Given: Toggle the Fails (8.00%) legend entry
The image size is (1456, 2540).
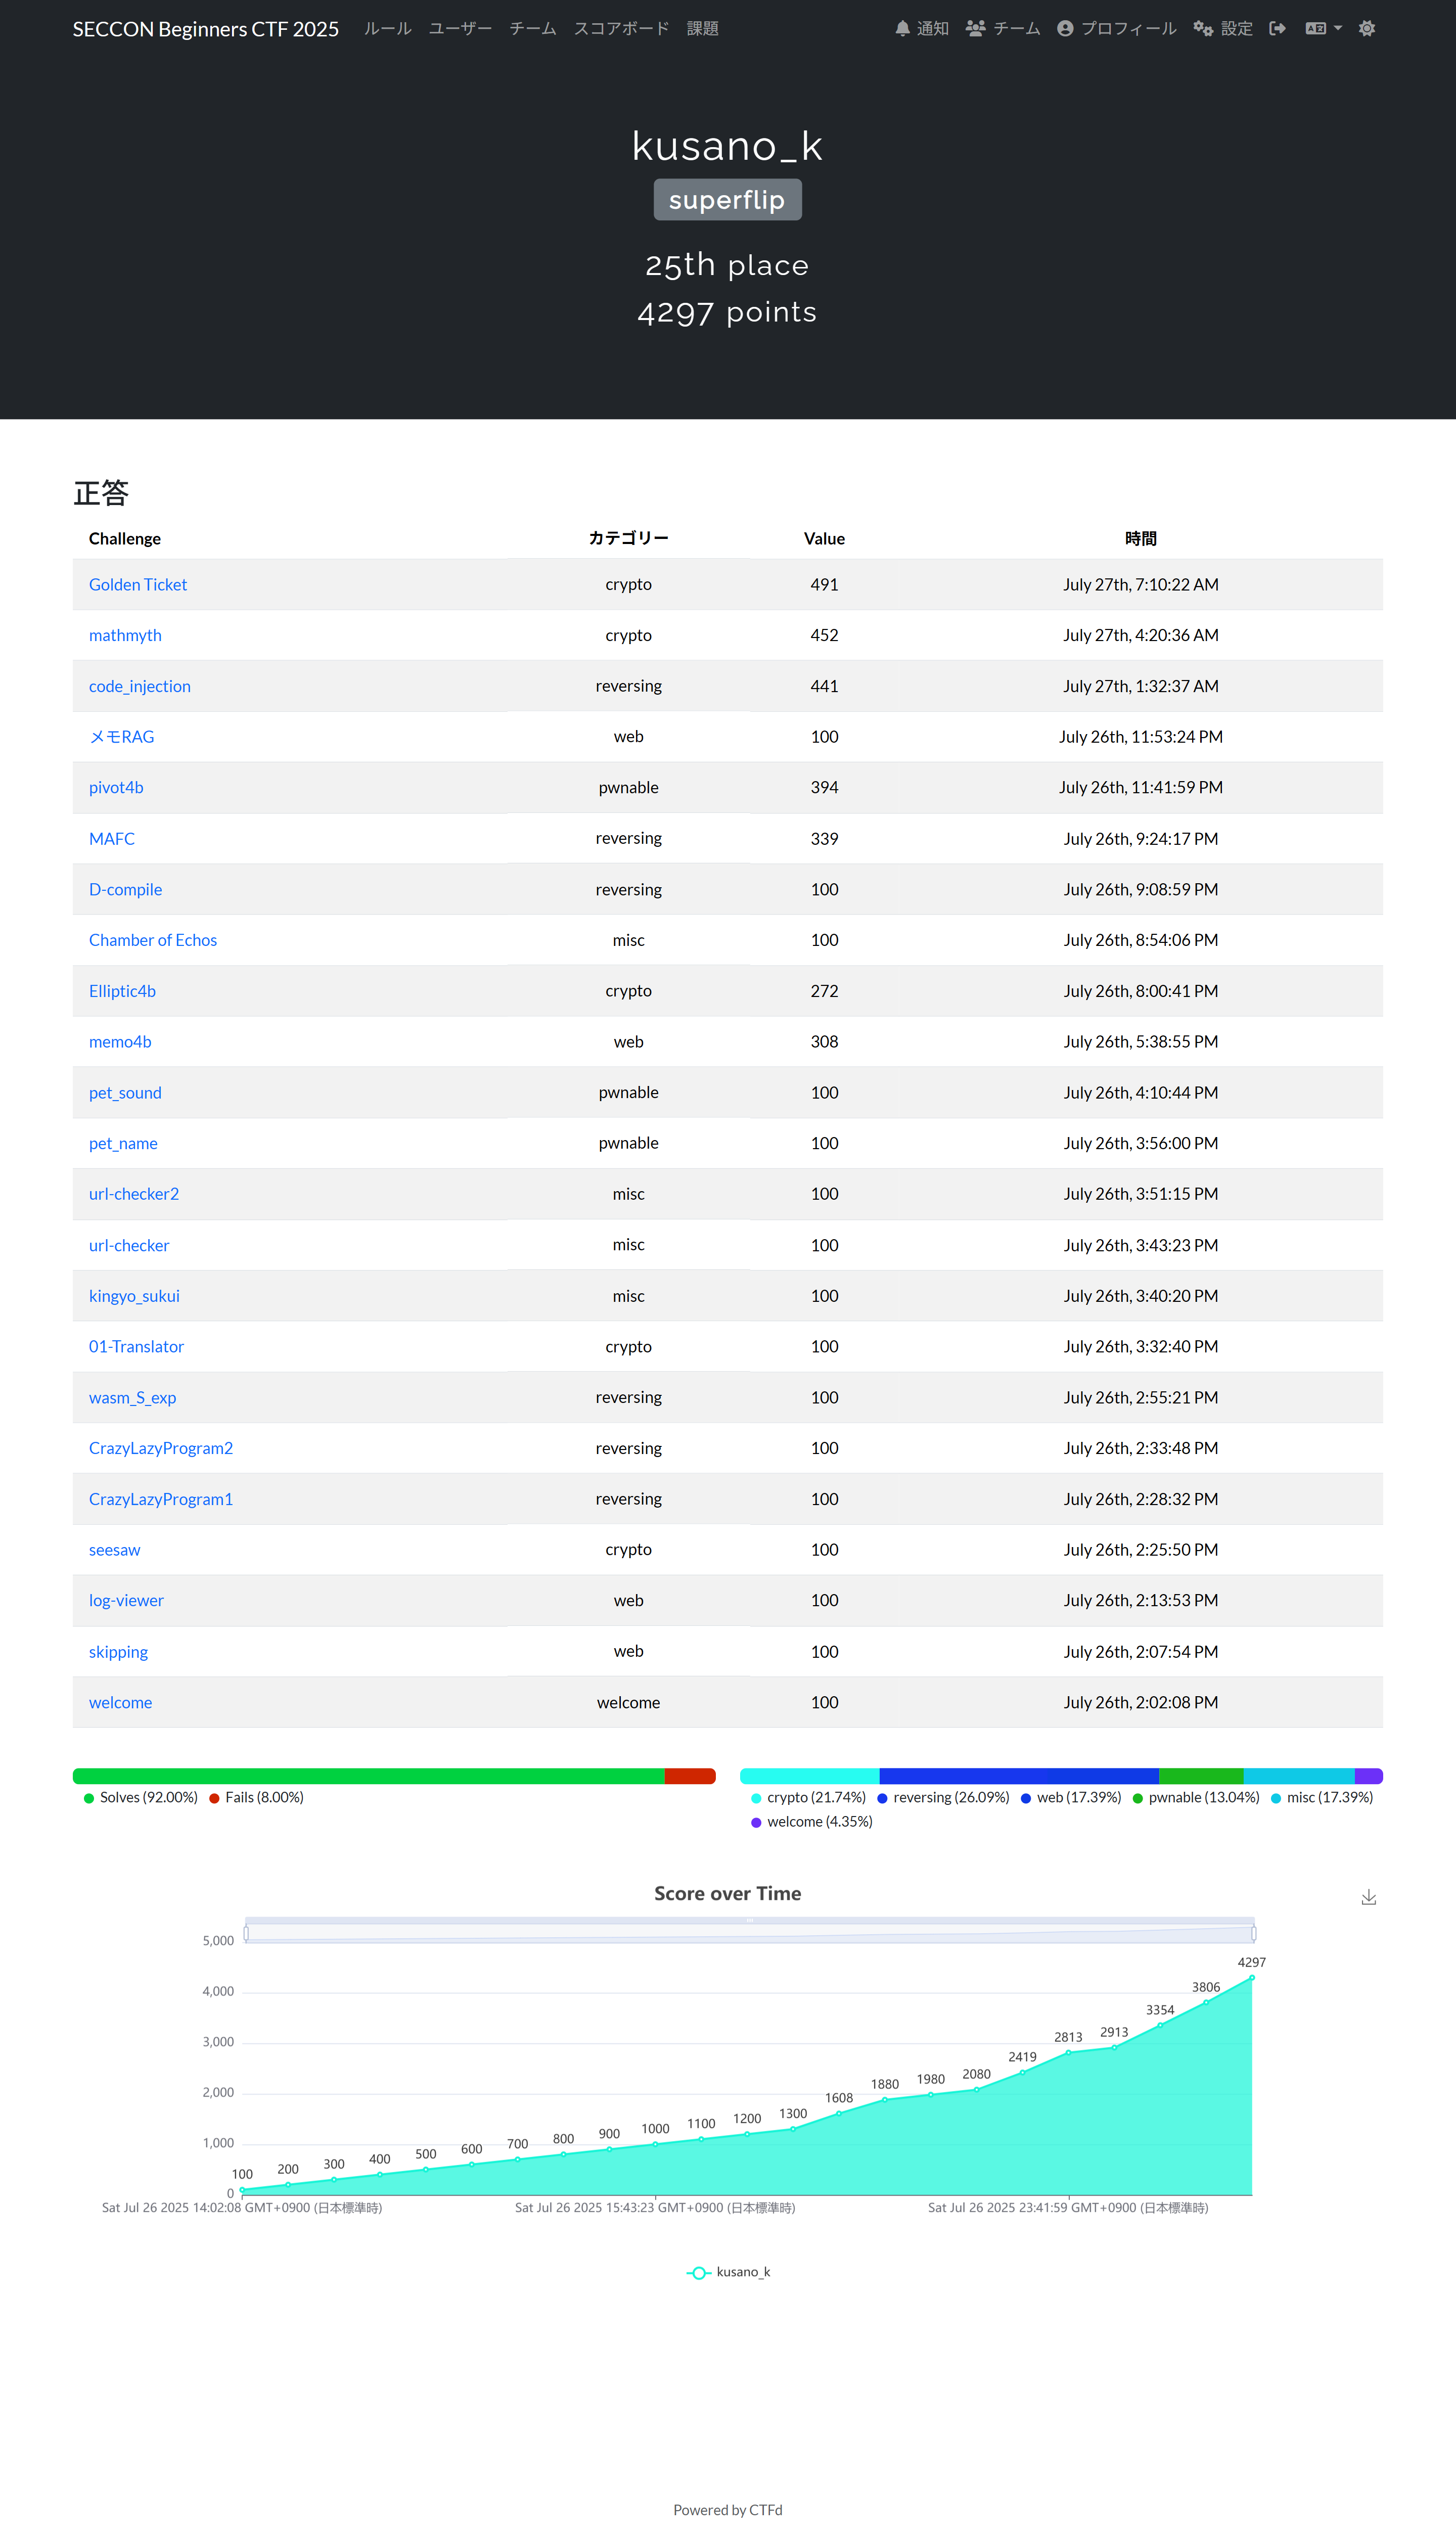Looking at the screenshot, I should point(256,1797).
